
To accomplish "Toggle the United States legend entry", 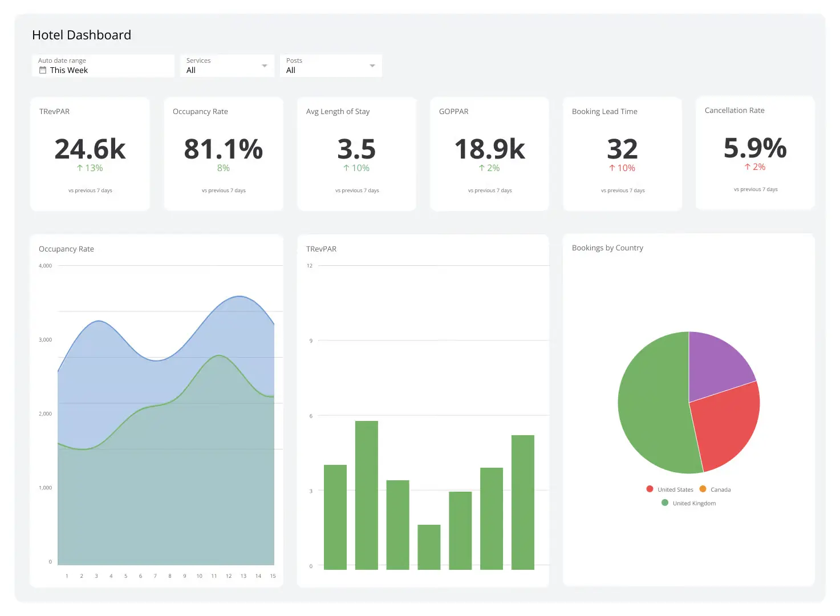I will tap(675, 489).
